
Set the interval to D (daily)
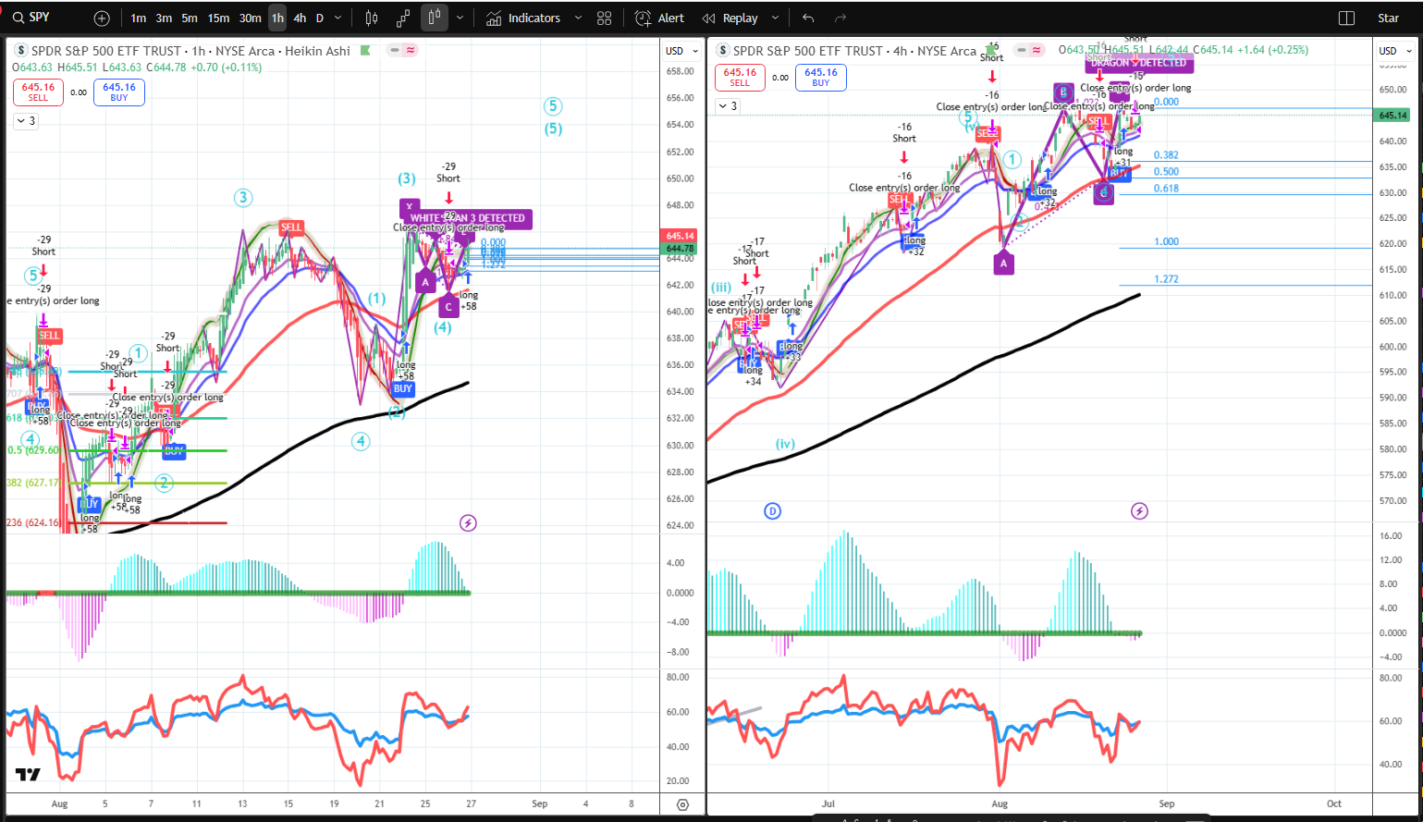[x=320, y=18]
